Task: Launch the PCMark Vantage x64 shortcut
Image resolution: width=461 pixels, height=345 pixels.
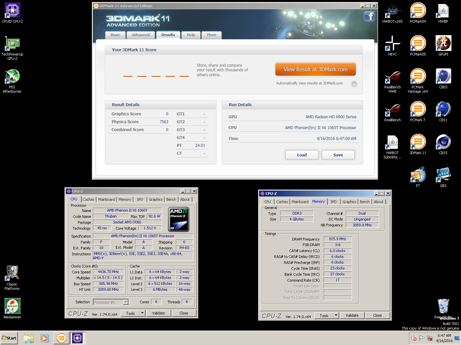Action: 418,81
